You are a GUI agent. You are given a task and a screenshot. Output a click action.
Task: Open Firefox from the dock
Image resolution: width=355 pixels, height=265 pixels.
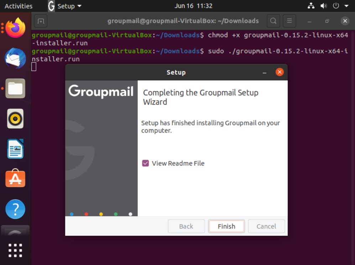point(15,28)
